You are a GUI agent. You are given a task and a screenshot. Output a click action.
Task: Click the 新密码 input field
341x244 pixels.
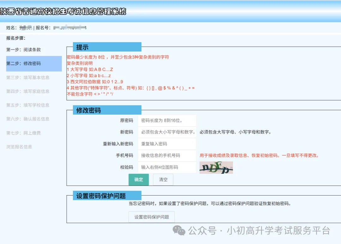[x=167, y=132]
